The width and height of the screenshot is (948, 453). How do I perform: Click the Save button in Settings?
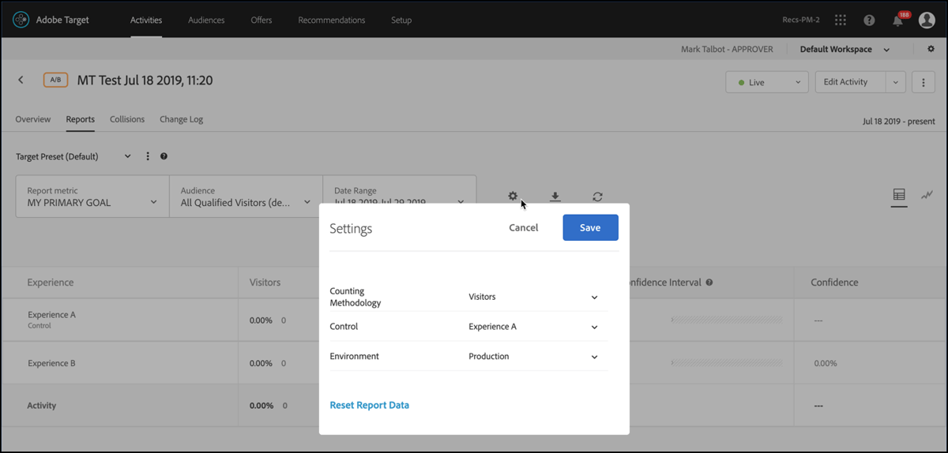tap(590, 227)
